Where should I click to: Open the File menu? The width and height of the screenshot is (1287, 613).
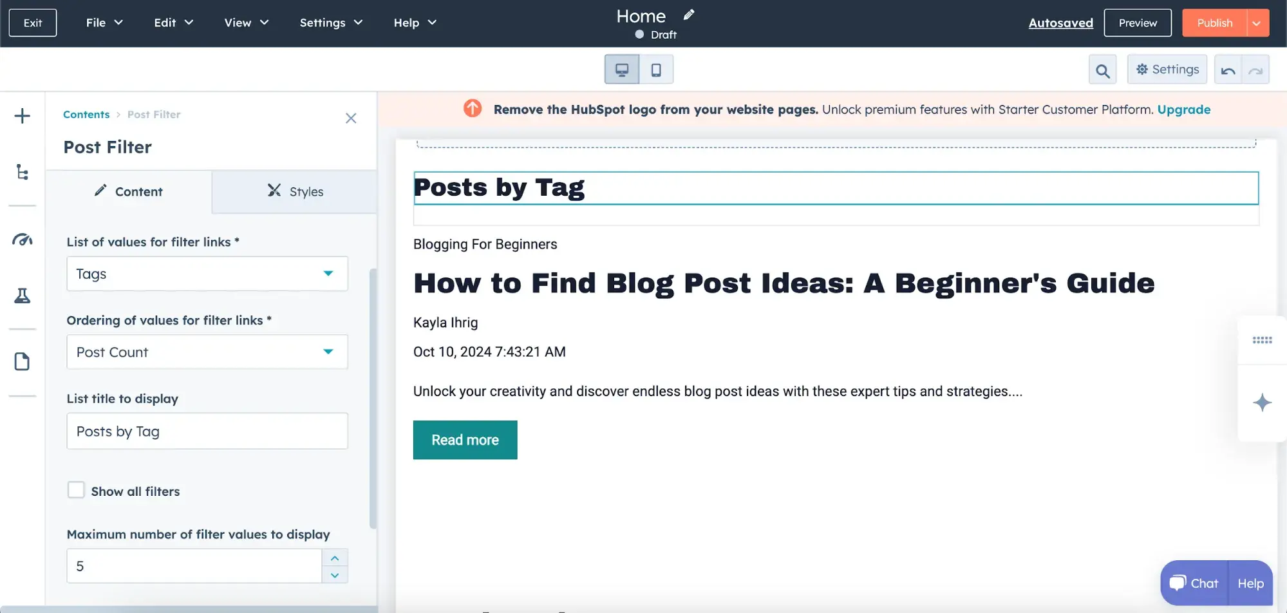104,23
